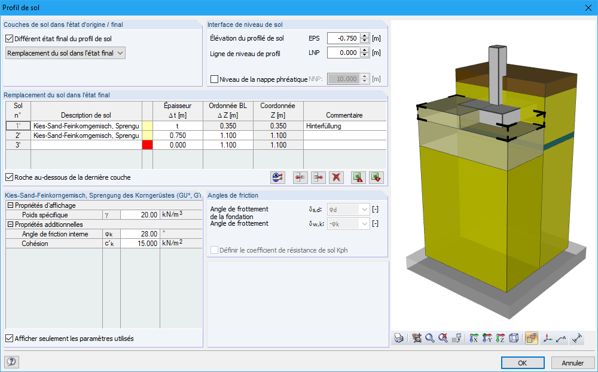Open help with question mark icon
Image resolution: width=598 pixels, height=372 pixels.
click(x=11, y=362)
